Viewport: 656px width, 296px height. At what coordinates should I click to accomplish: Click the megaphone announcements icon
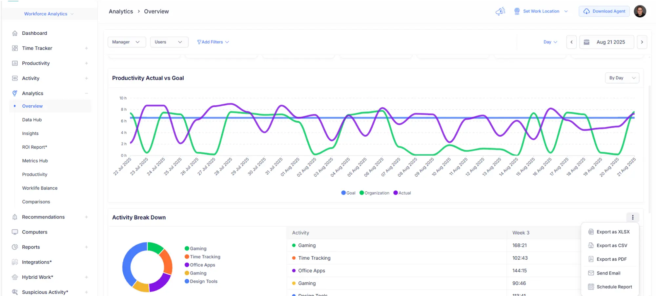click(500, 11)
